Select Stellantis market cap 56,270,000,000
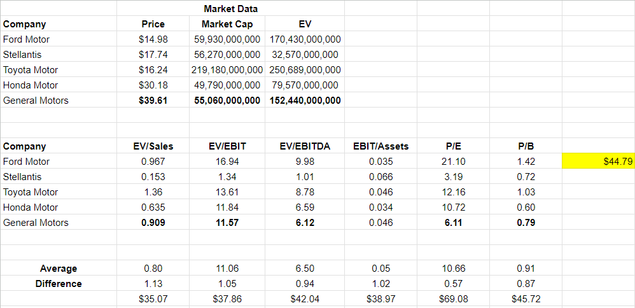This screenshot has height=308, width=635. 227,55
